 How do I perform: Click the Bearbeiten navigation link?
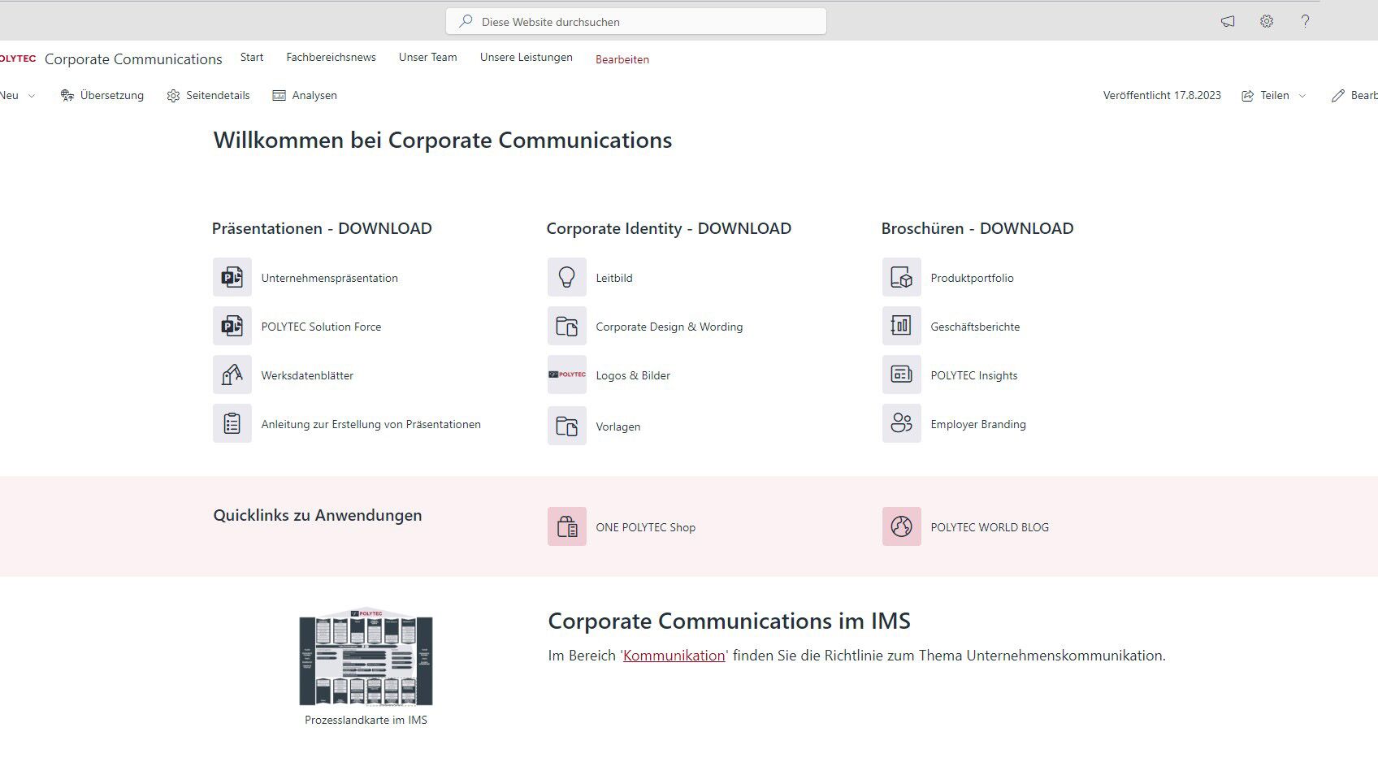click(x=622, y=59)
